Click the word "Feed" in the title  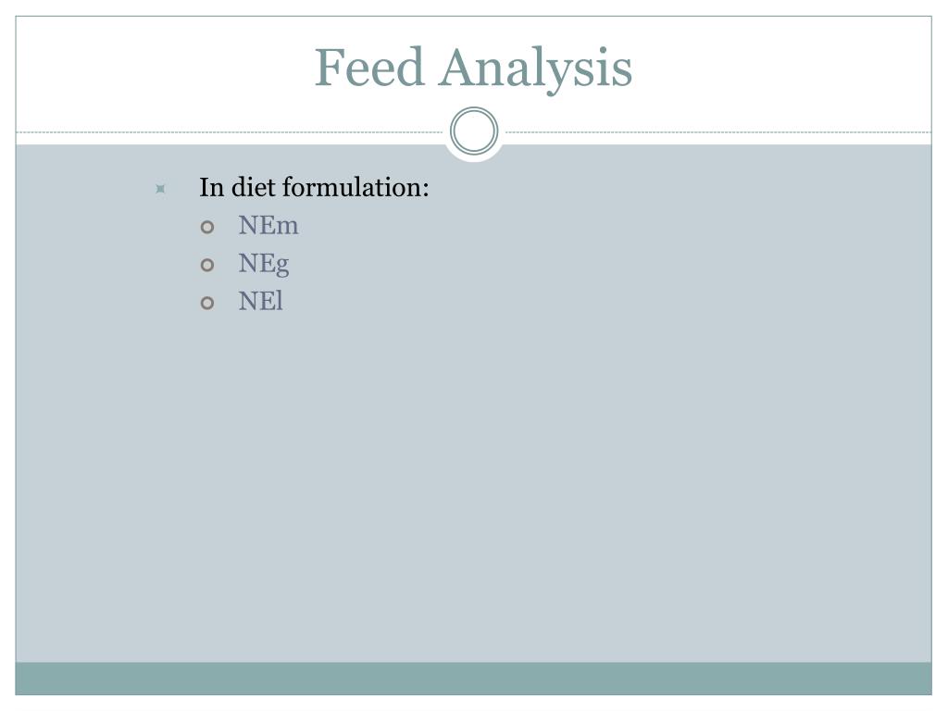point(369,67)
